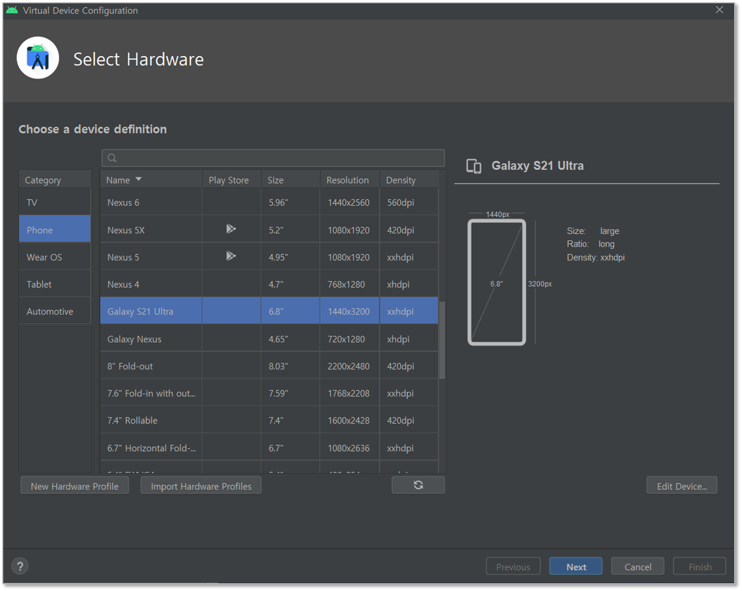This screenshot has width=742, height=591.
Task: Select the TV category
Action: point(55,202)
